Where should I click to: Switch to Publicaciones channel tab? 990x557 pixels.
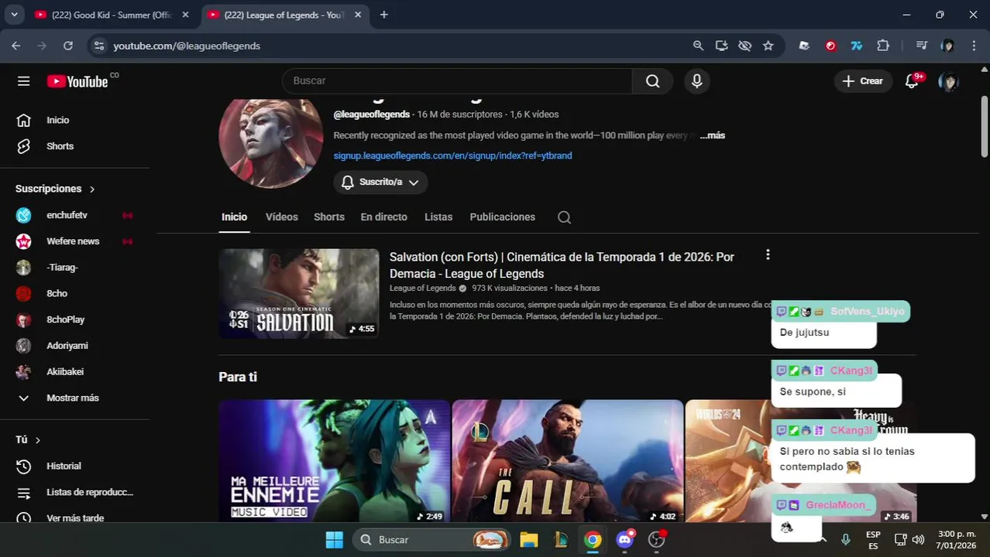502,217
